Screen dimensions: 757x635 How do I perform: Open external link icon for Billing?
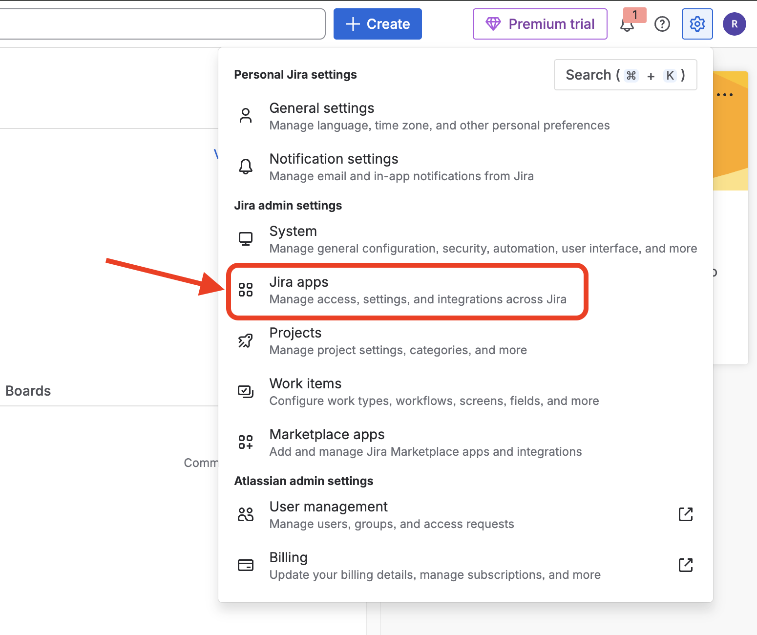point(686,565)
